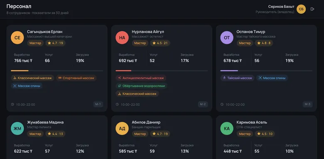Select Спортивный массаж tag

click(76, 78)
